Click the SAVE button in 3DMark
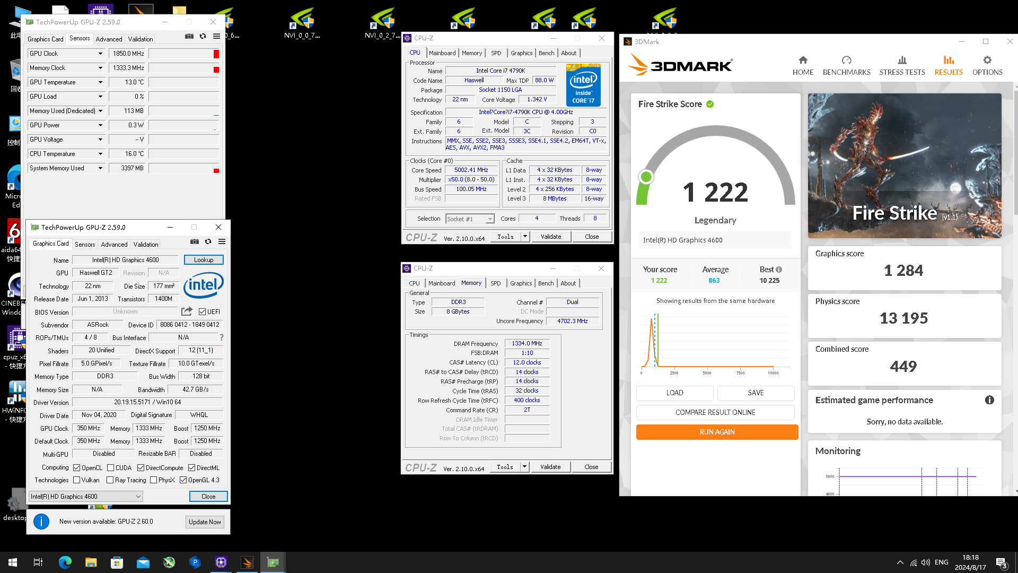The image size is (1018, 573). 756,393
